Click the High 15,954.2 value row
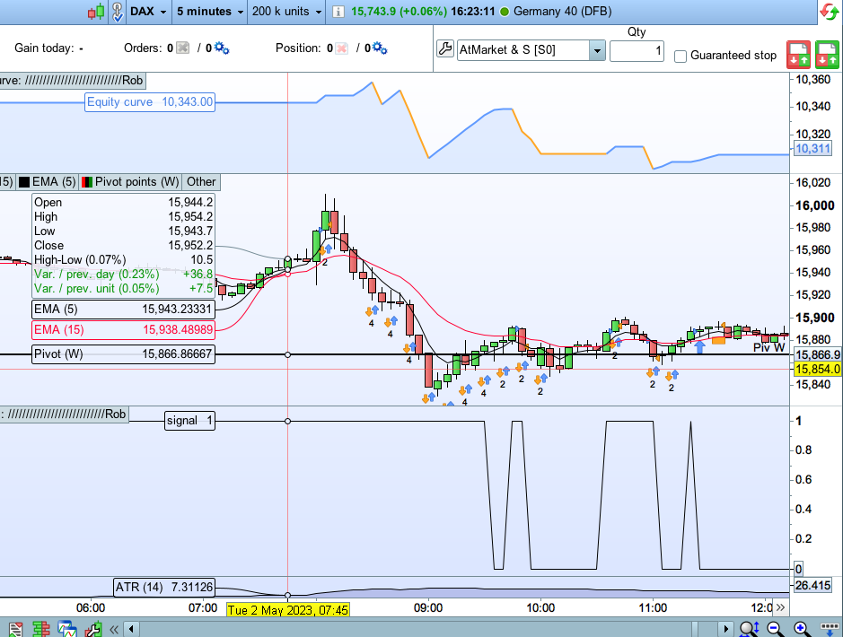The width and height of the screenshot is (843, 637). tap(123, 217)
